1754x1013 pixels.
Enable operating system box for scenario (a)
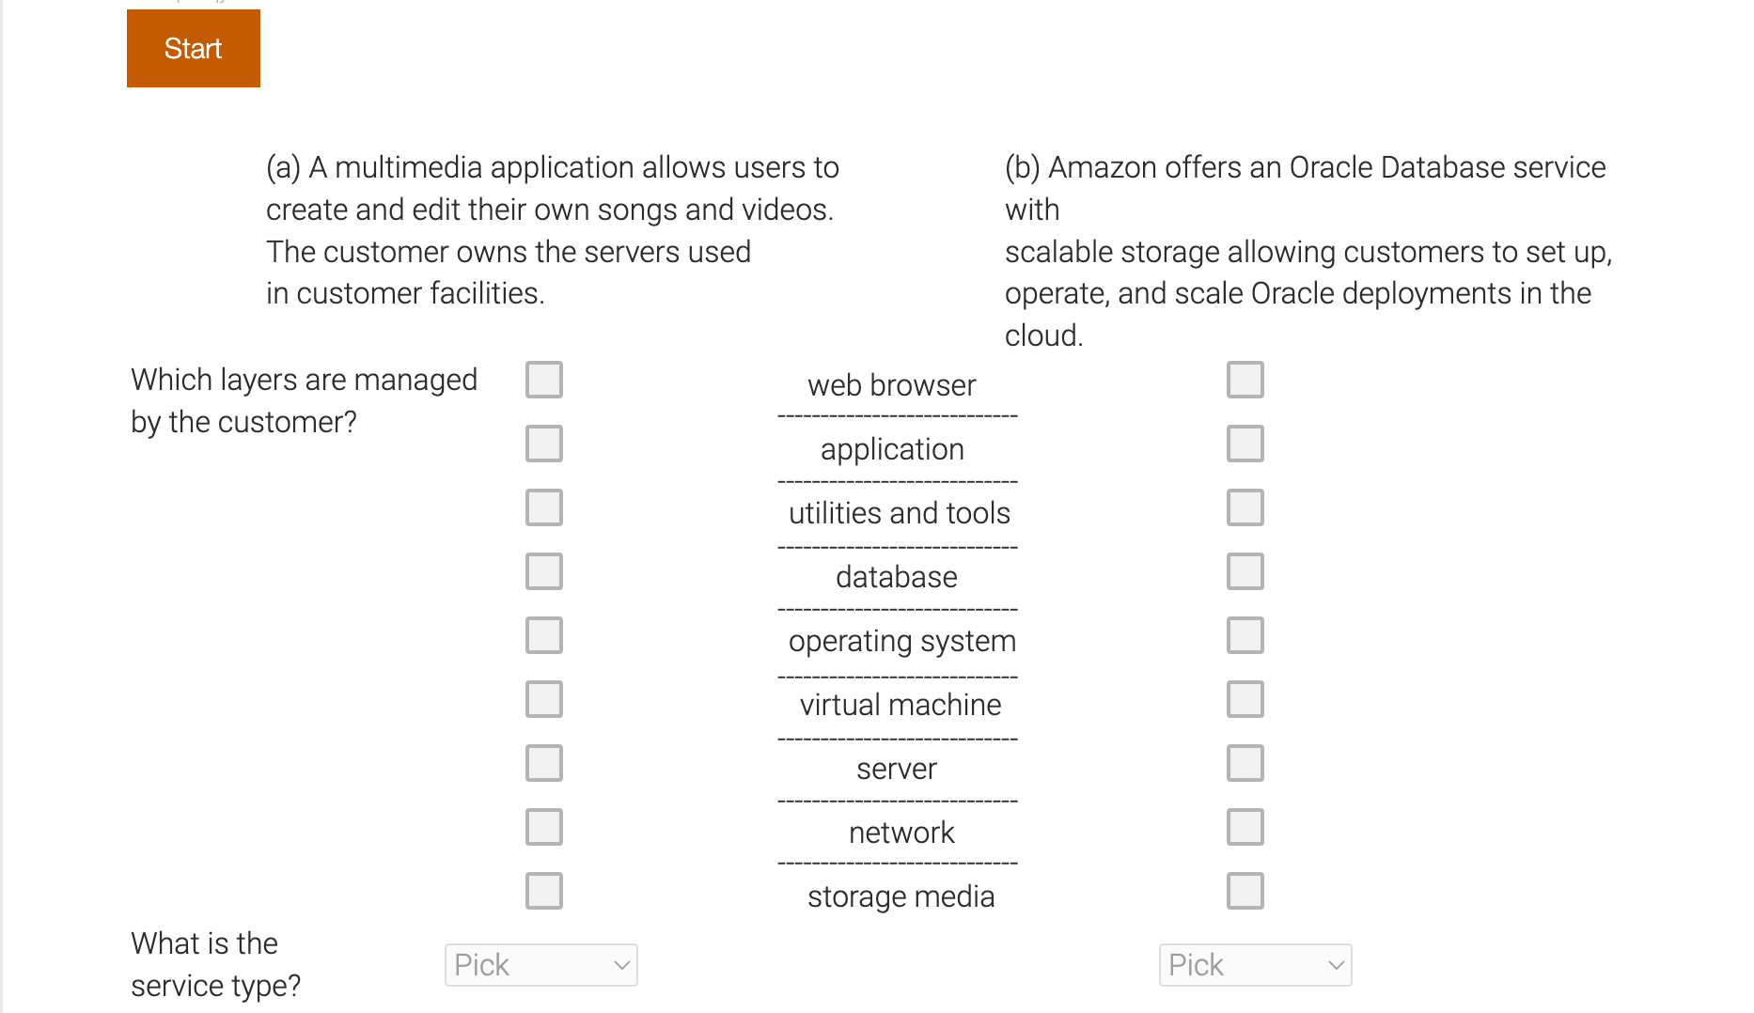click(x=543, y=635)
